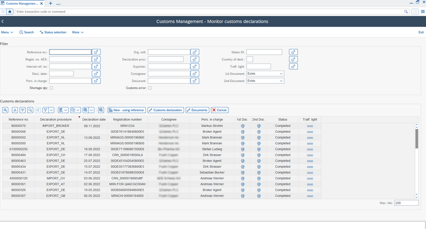Viewport: 426px width, 229px height.
Task: Click the Find next icon in table toolbar
Action: pyautogui.click(x=38, y=110)
